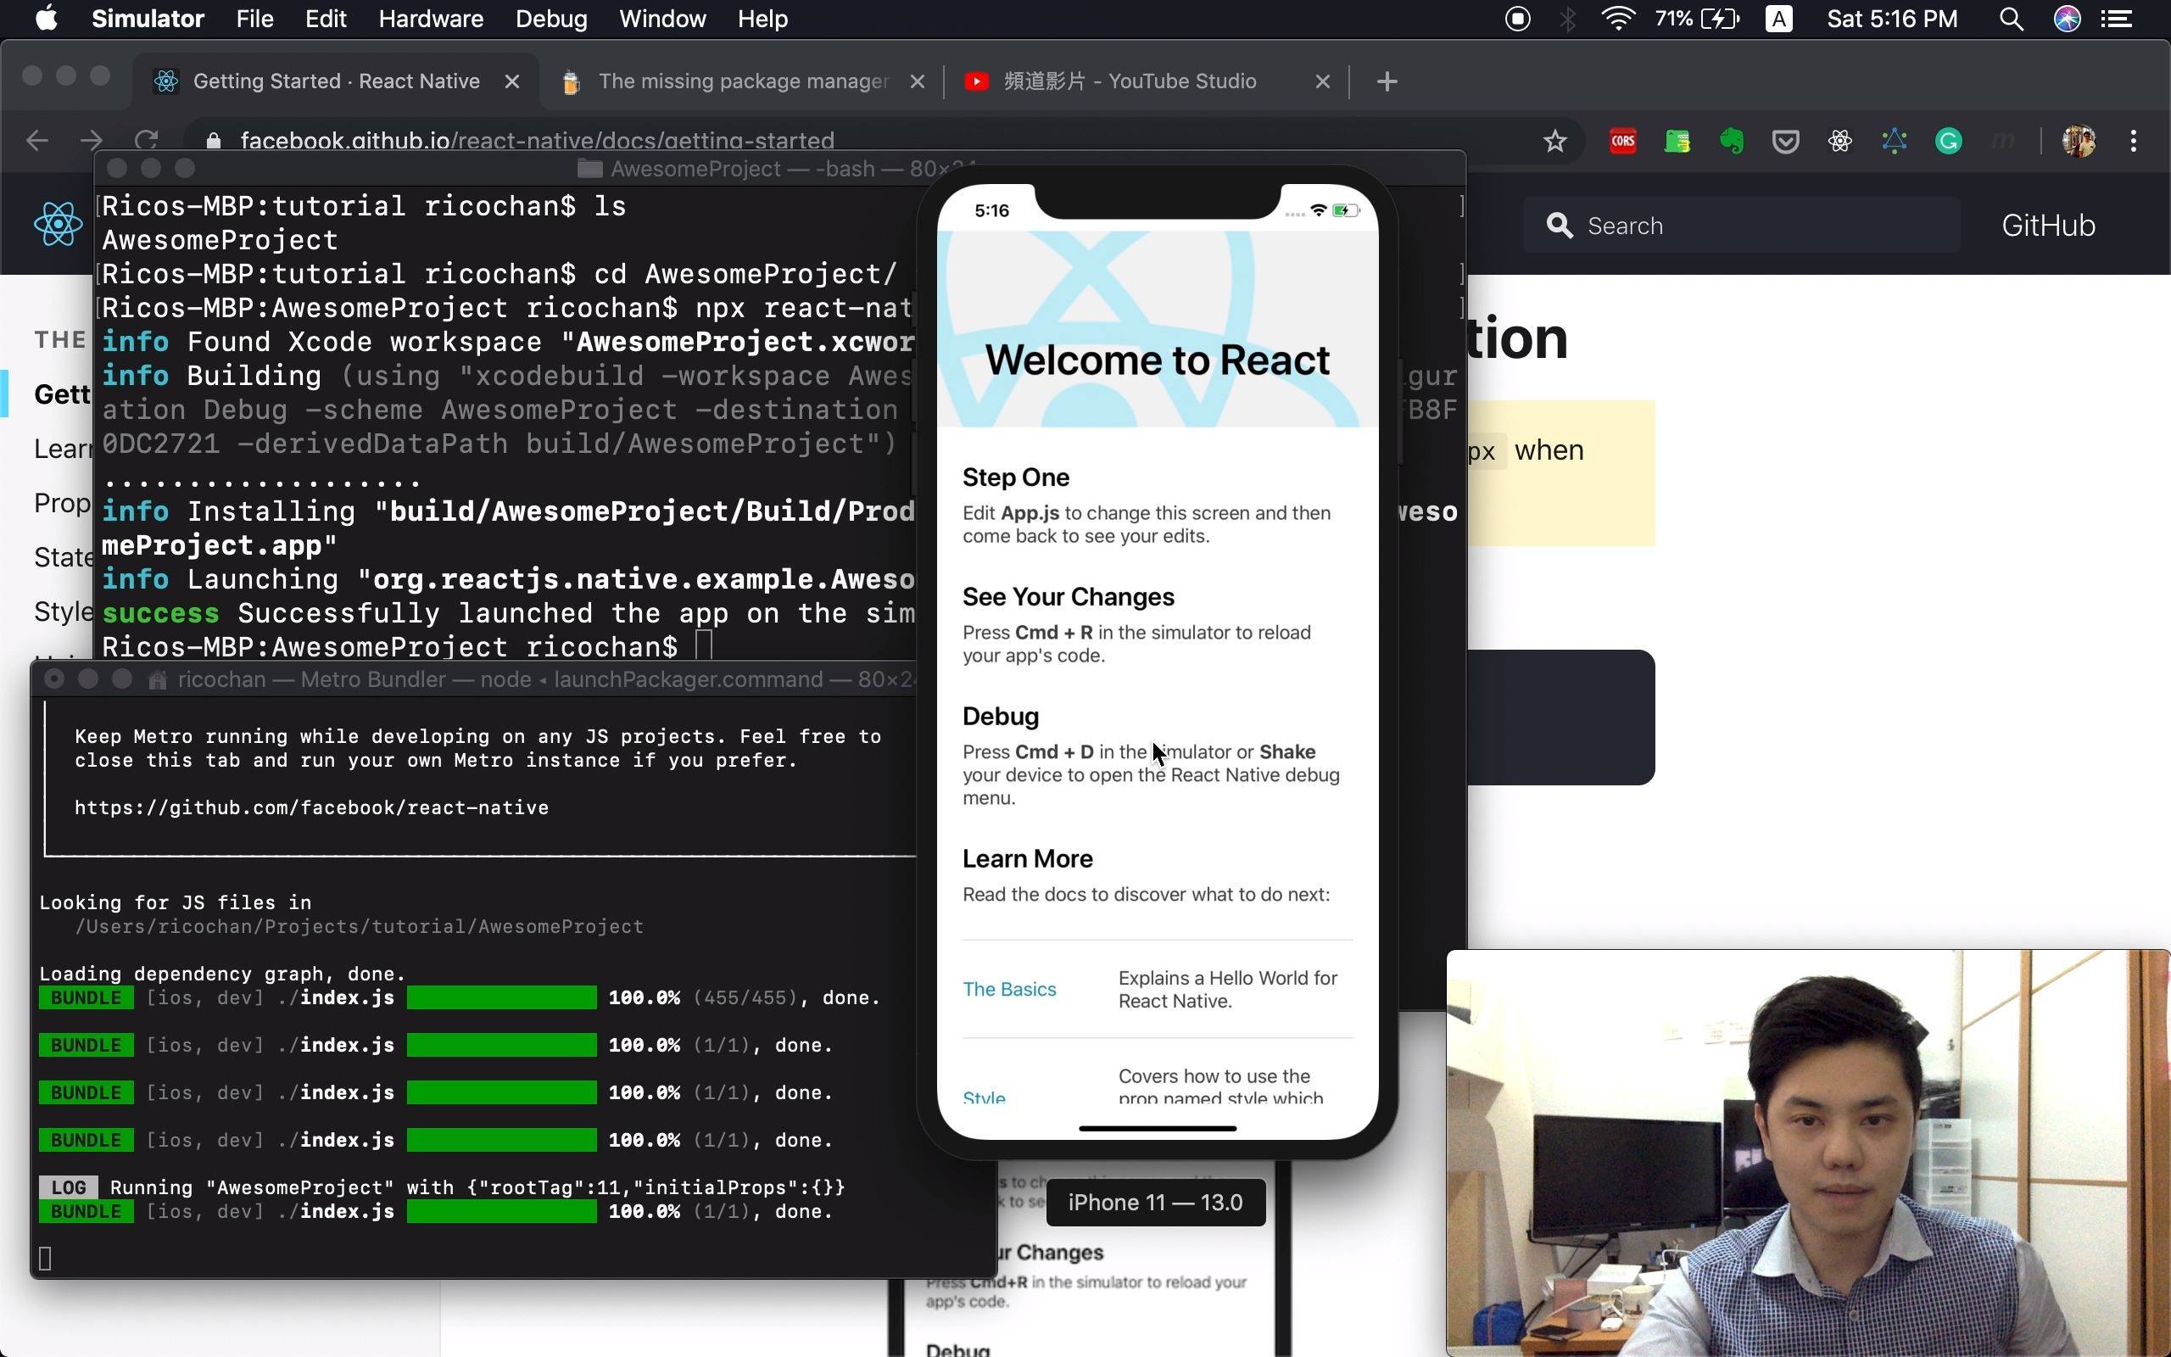The width and height of the screenshot is (2171, 1357).
Task: Bookmark this page with the star icon
Action: [x=1554, y=141]
